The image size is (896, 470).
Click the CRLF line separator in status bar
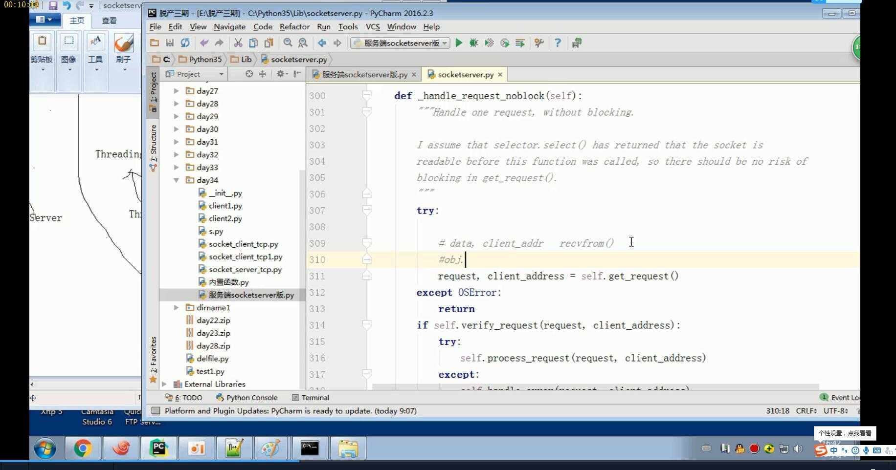click(806, 411)
